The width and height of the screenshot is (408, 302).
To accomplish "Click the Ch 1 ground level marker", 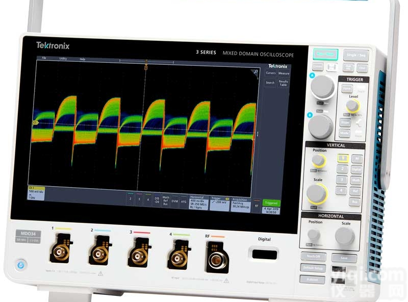I will pyautogui.click(x=36, y=123).
